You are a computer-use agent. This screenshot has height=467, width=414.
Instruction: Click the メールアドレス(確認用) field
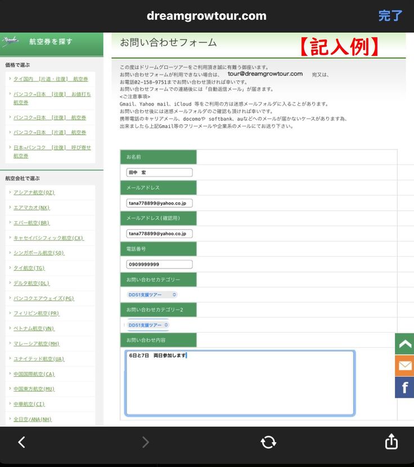[160, 233]
